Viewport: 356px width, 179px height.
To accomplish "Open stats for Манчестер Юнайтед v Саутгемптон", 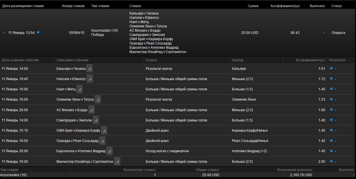I will [117, 161].
